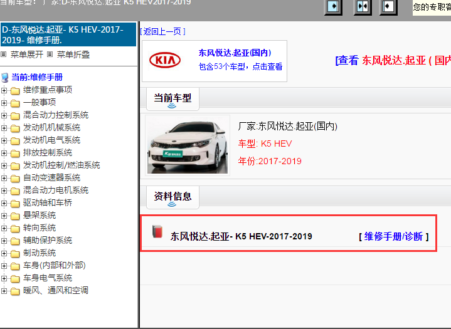Click the folder icon for 发动机电气系统
Screen dimensions: 451x329
click(15, 141)
